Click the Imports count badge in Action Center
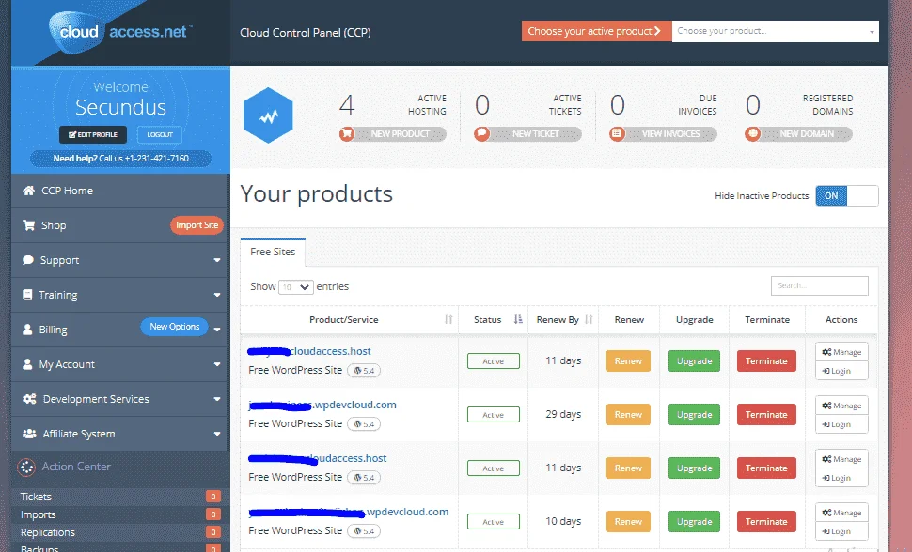This screenshot has height=552, width=912. pos(212,514)
